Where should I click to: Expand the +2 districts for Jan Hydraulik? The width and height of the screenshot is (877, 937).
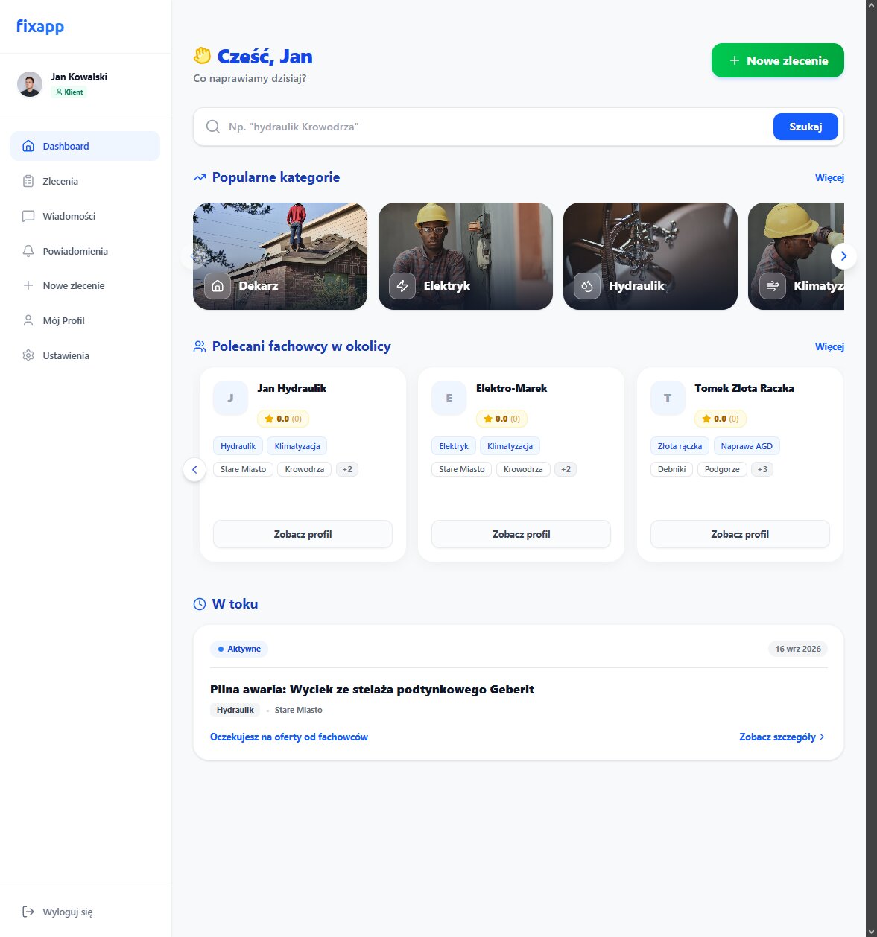(x=347, y=469)
